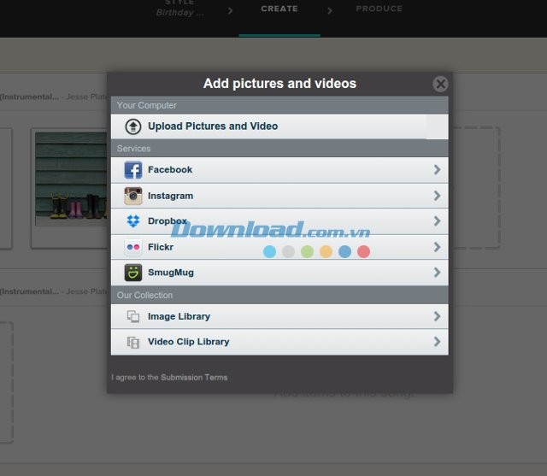Screen dimensions: 547x476
Task: Click the Instagram camera icon
Action: click(x=133, y=196)
